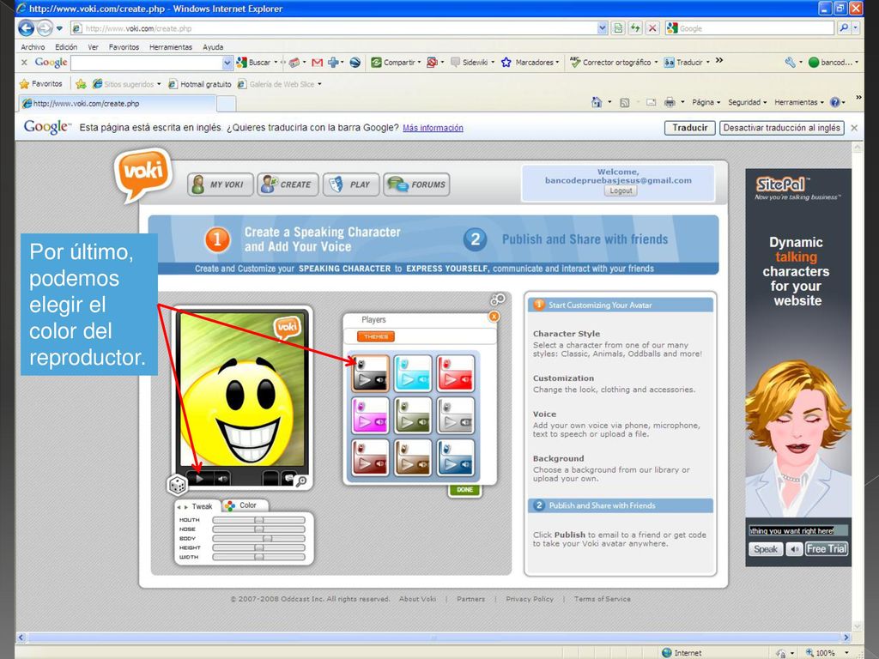Click the Logout button
The height and width of the screenshot is (659, 879).
click(621, 190)
